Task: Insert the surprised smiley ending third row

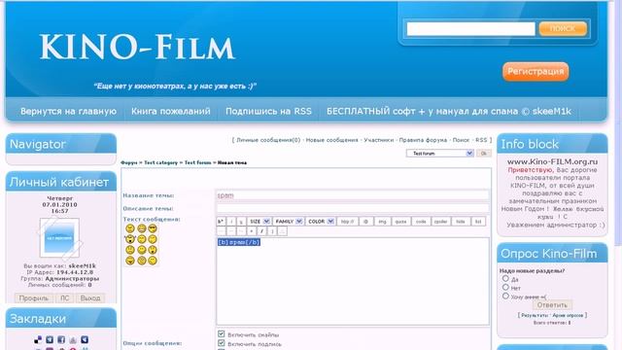Action: (x=153, y=250)
